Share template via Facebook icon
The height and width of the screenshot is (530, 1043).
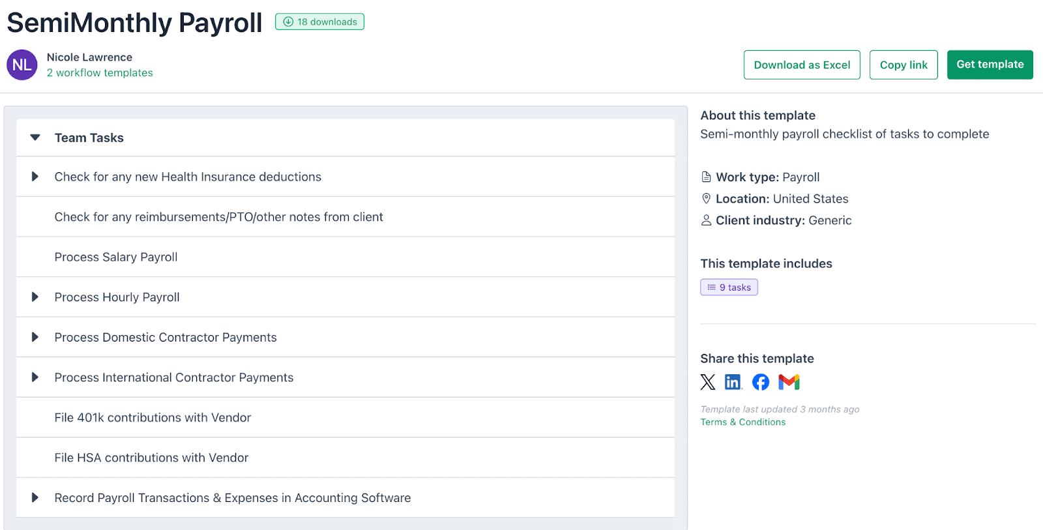[x=761, y=382]
